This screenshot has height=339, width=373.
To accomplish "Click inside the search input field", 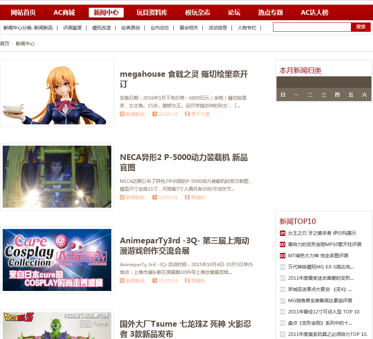I will click(x=312, y=27).
